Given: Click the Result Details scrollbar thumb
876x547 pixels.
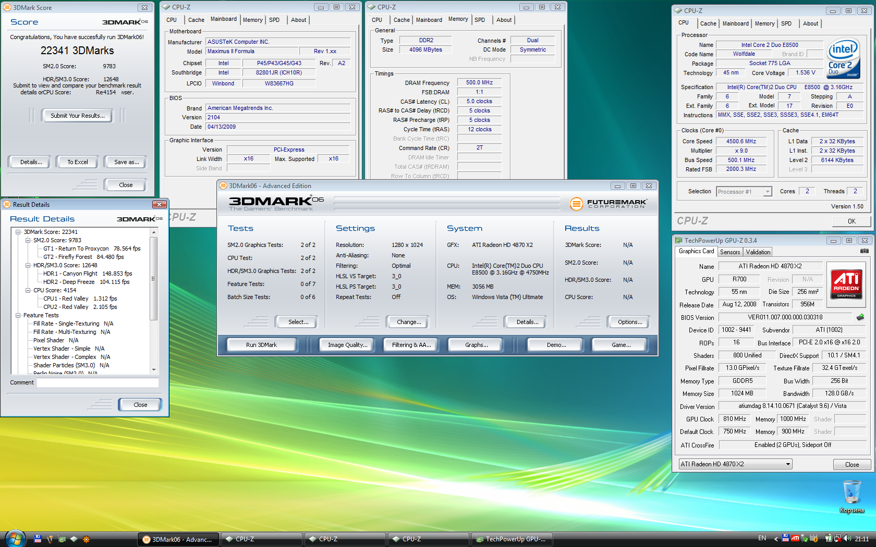Looking at the screenshot, I should (x=154, y=279).
